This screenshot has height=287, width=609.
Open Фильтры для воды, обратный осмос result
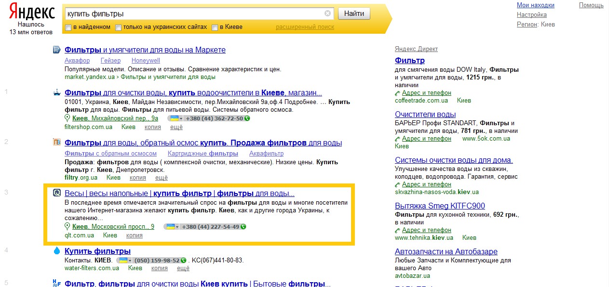click(203, 143)
